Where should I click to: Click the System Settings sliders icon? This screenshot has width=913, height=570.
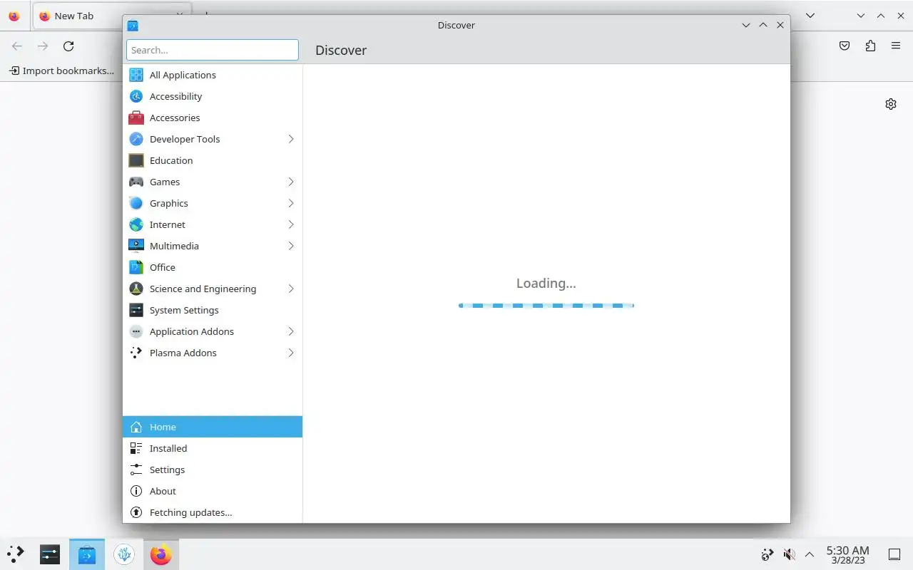click(x=136, y=310)
